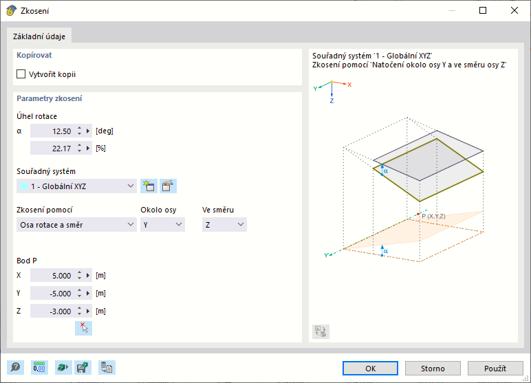Create a new coordinate system icon
Viewport: 531px width, 383px height.
coord(149,186)
